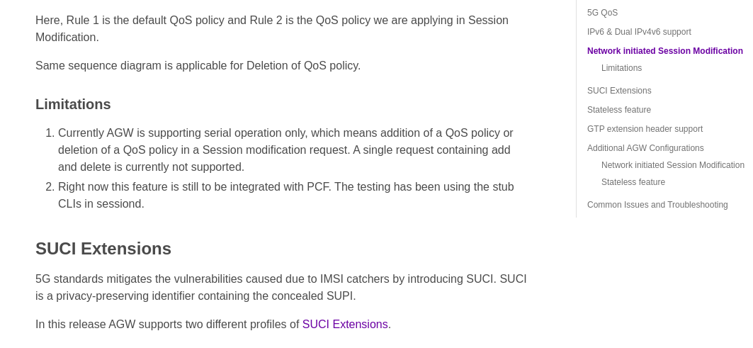This screenshot has height=348, width=753.
Task: Navigate to GTP extension header support
Action: pyautogui.click(x=645, y=129)
